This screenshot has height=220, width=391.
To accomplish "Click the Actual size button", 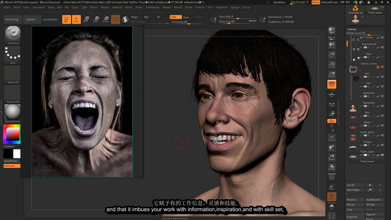I will 332,64.
